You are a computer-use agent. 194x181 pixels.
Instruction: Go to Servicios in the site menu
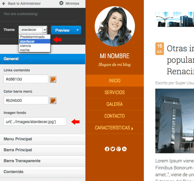(114, 92)
